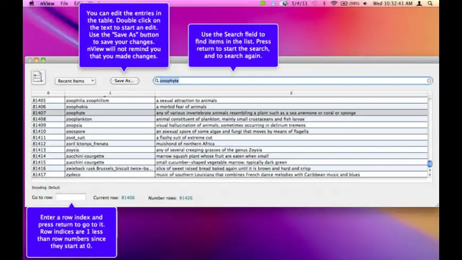Click the yellow minimize window button

click(x=37, y=60)
